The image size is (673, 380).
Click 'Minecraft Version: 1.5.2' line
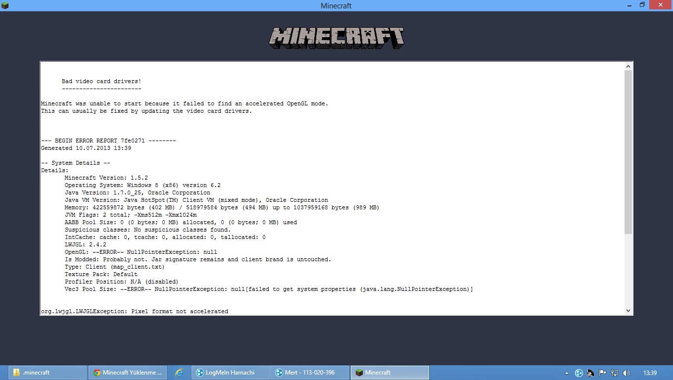tap(106, 178)
